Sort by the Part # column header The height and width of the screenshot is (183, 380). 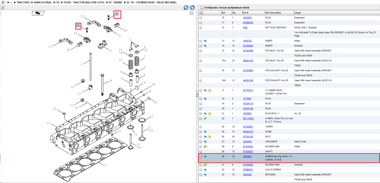point(253,13)
